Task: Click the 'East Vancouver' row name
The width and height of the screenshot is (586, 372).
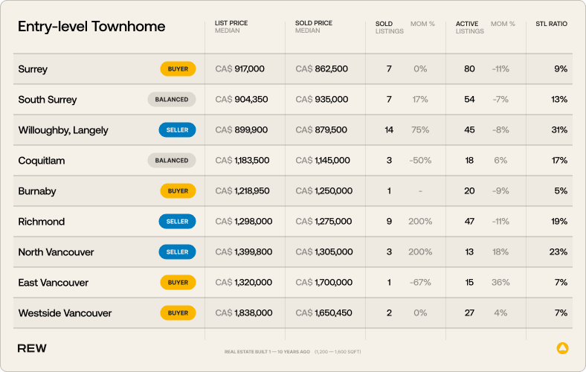Action: click(53, 283)
